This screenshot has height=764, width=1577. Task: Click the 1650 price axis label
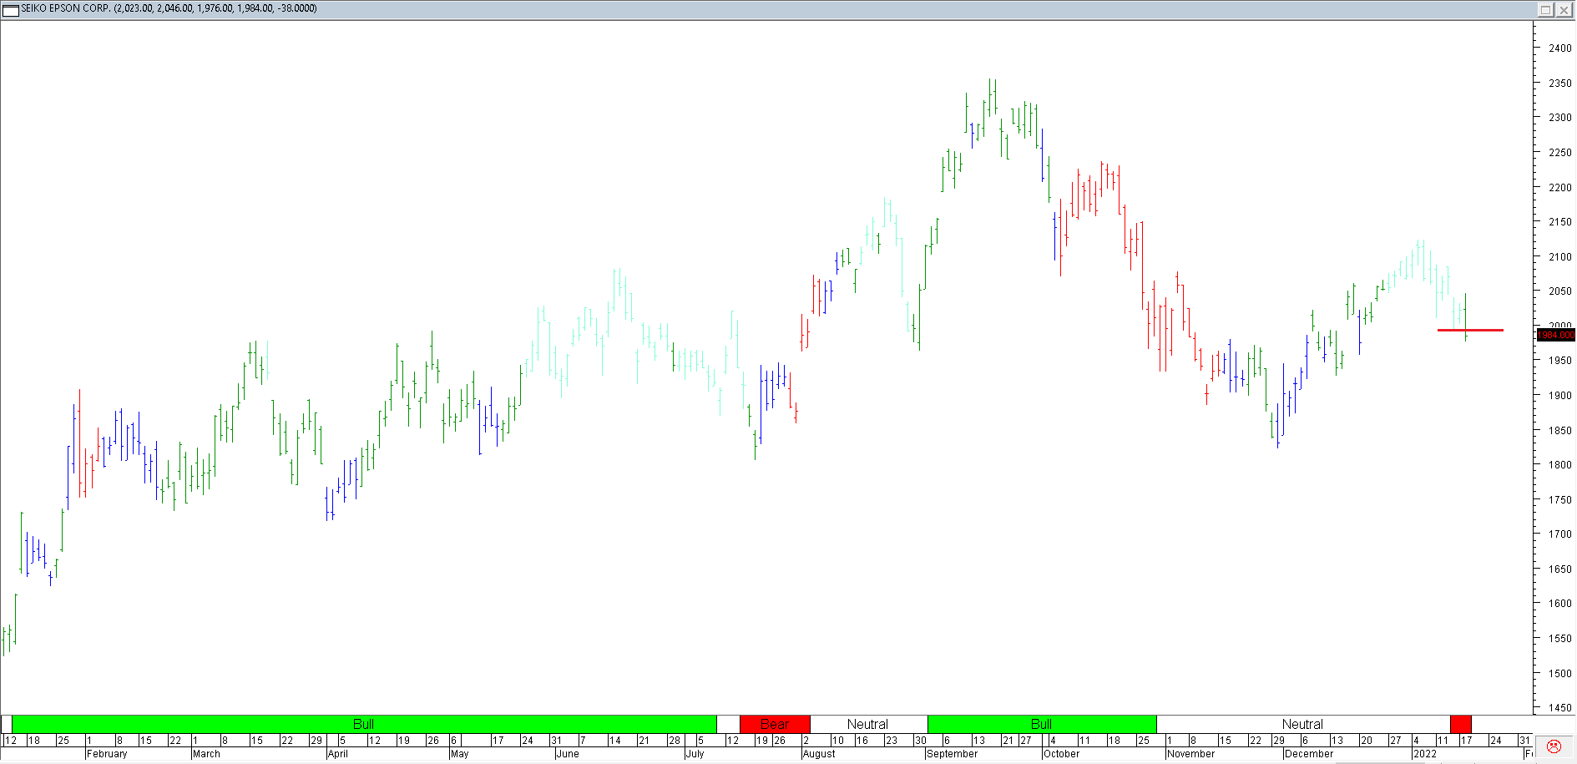tap(1560, 569)
